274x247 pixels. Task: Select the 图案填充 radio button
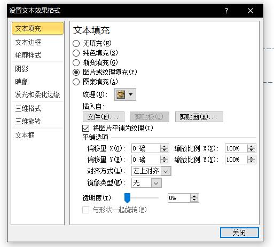[x=76, y=82]
